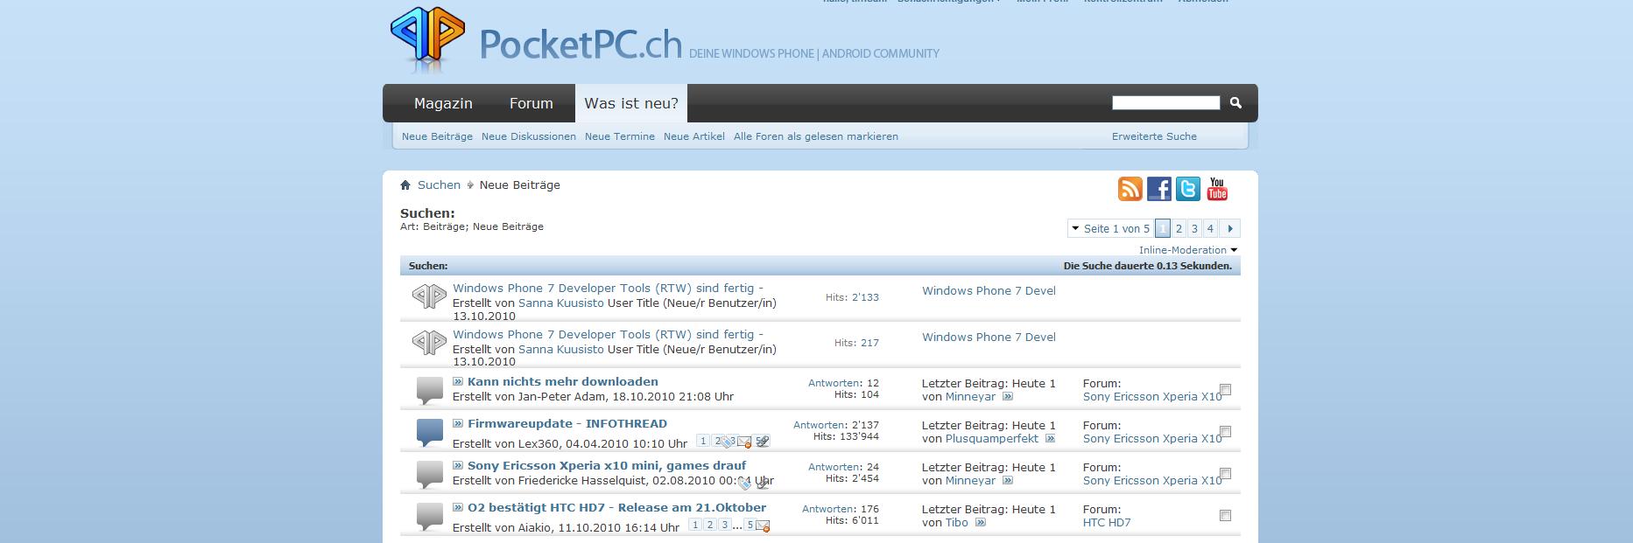1633x543 pixels.
Task: Jump to last post icon next to Tibo
Action: [x=980, y=523]
